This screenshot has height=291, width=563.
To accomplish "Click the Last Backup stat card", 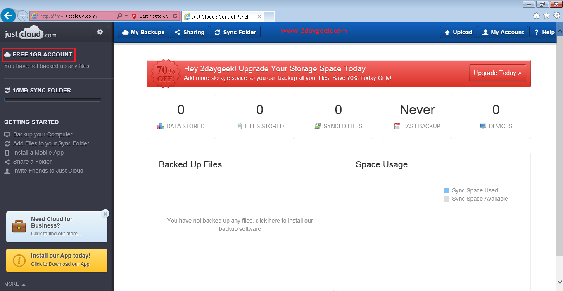I will [417, 117].
